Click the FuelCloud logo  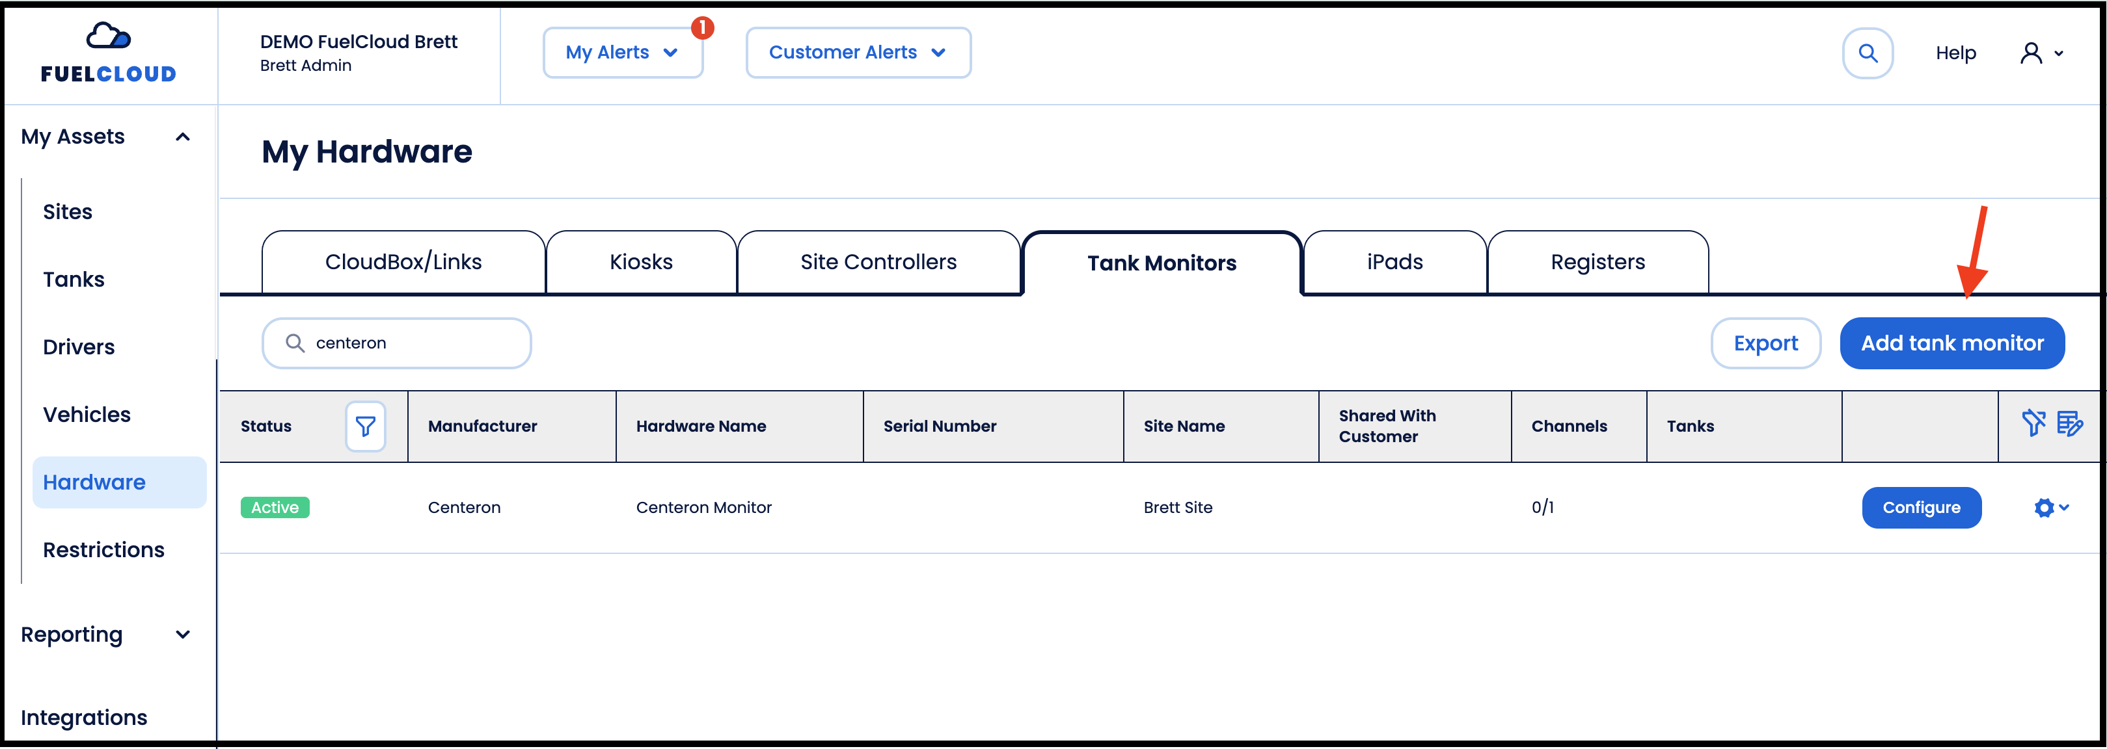tap(109, 52)
